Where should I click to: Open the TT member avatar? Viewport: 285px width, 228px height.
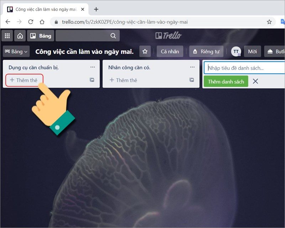236,52
